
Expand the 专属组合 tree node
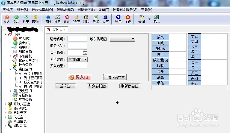click(x=10, y=95)
